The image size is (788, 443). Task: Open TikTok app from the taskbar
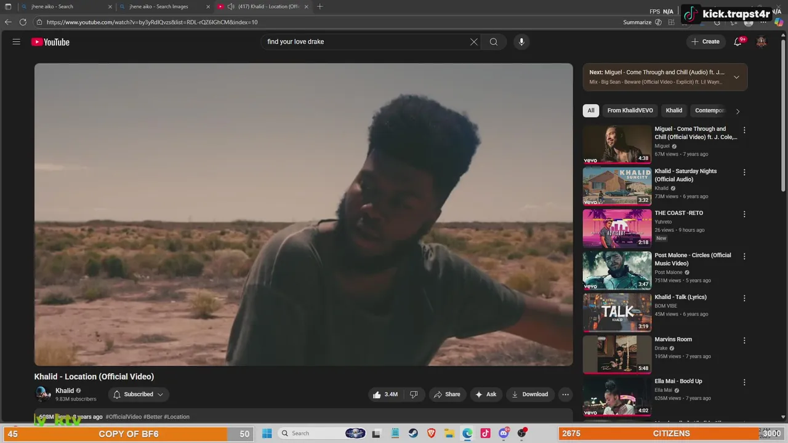point(486,433)
